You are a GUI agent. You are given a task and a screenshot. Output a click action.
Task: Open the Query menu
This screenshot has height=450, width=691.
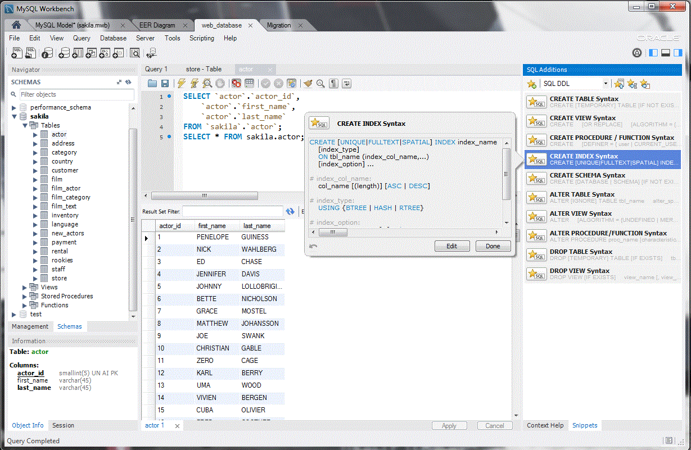[82, 38]
